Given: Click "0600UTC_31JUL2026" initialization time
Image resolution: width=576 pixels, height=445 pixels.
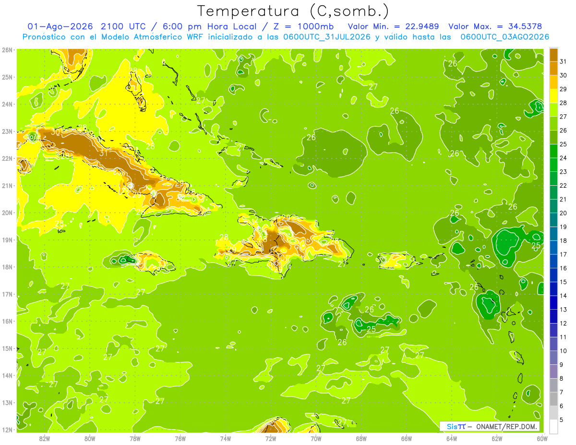Looking at the screenshot, I should click(x=326, y=37).
